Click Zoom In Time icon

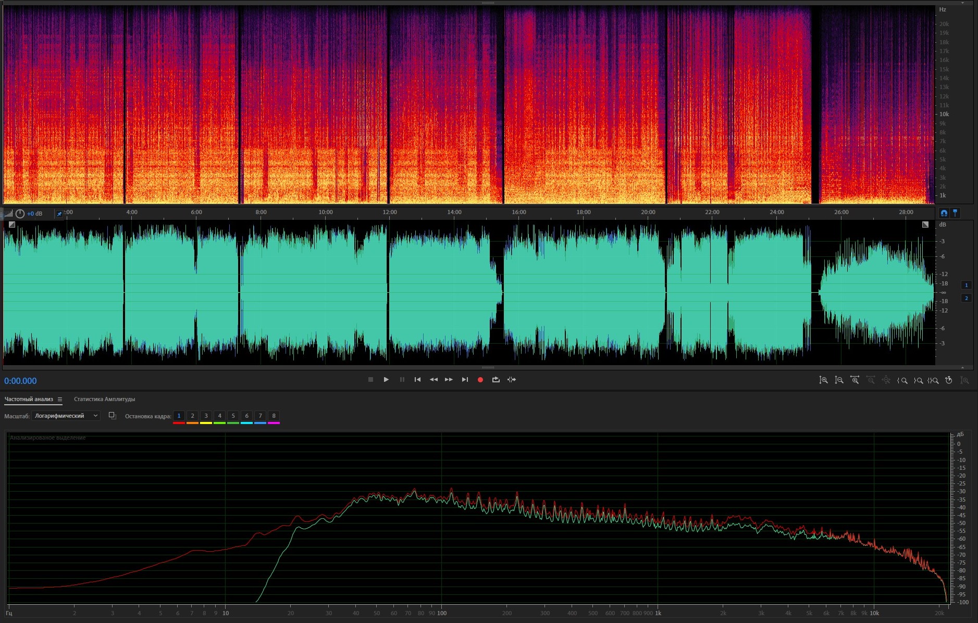pyautogui.click(x=855, y=380)
